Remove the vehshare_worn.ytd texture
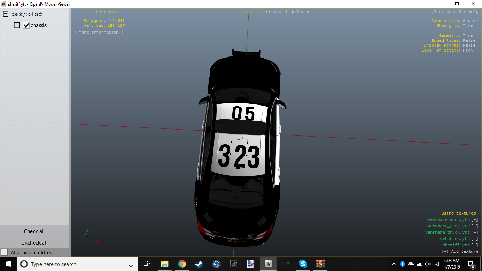Image resolution: width=482 pixels, height=271 pixels. (475, 219)
